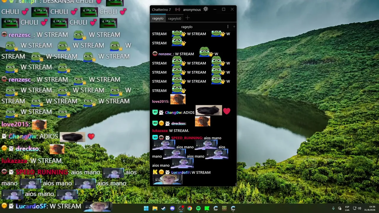Open the three-dot split menu for rageylo
Image resolution: width=379 pixels, height=213 pixels.
click(228, 27)
